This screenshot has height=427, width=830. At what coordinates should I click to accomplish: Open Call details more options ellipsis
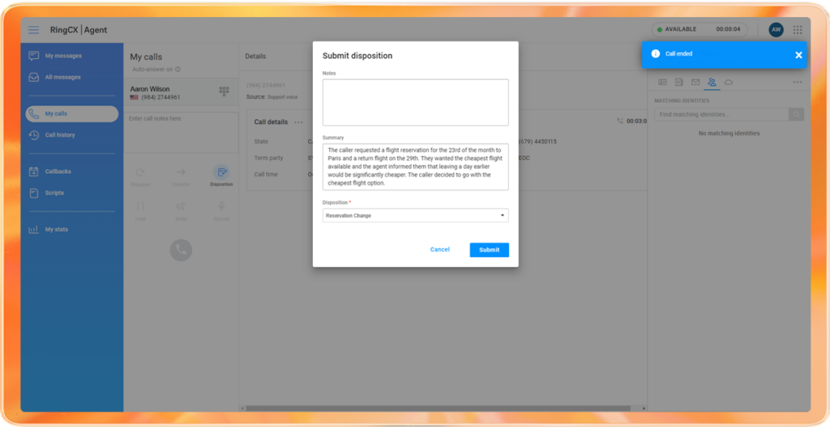pyautogui.click(x=298, y=122)
